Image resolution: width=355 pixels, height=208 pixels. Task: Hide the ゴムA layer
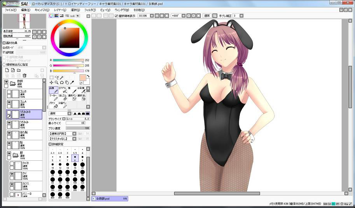(9, 102)
